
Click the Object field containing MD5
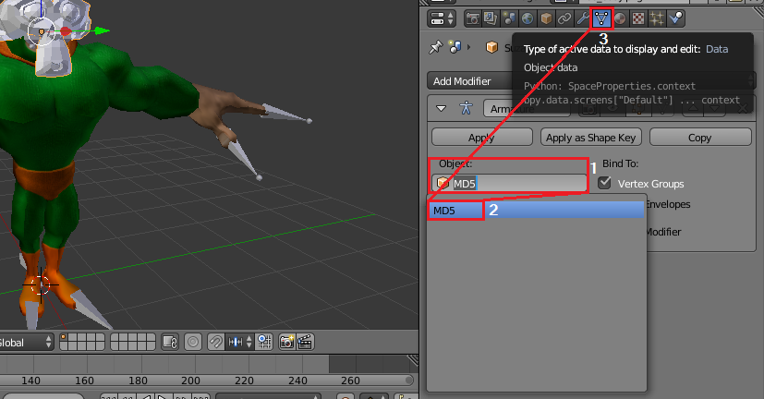tap(509, 183)
